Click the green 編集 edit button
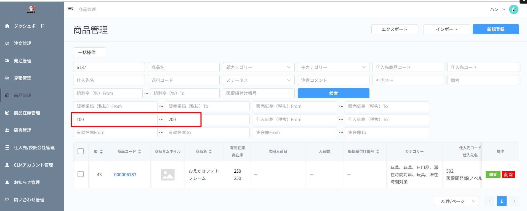The height and width of the screenshot is (211, 527). 493,175
